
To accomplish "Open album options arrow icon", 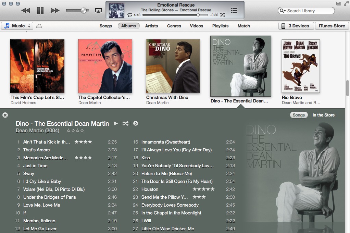I will tap(136, 124).
